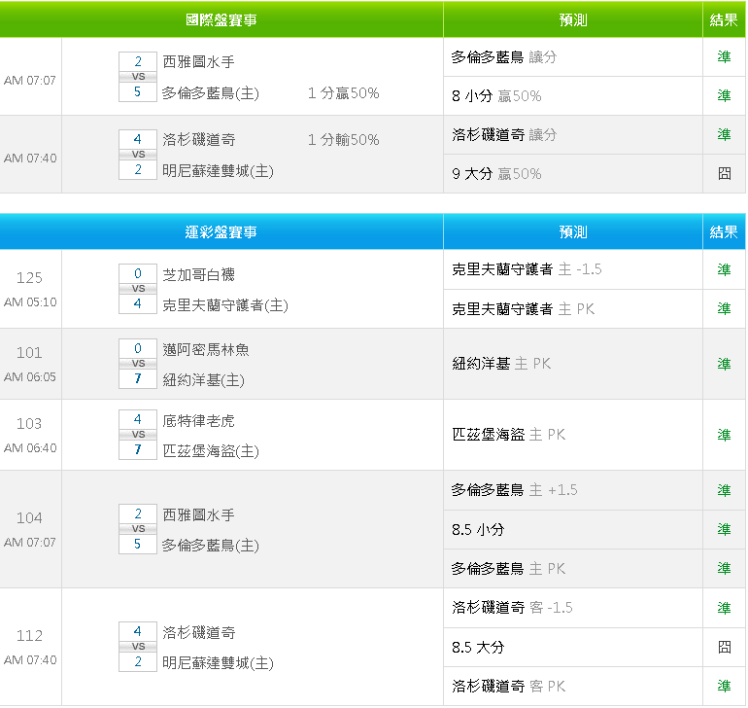Click prediction 克里夫蘭守護者 主 PK
Image resolution: width=748 pixels, height=708 pixels.
click(x=524, y=308)
